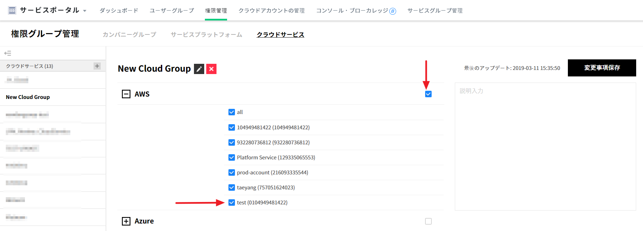Select New Cloud Group in the sidebar
The height and width of the screenshot is (231, 643).
click(x=28, y=97)
